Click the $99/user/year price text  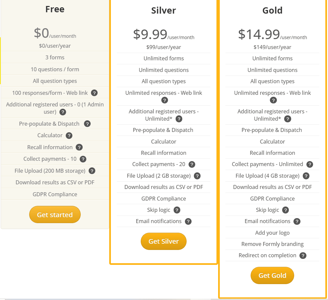point(164,47)
